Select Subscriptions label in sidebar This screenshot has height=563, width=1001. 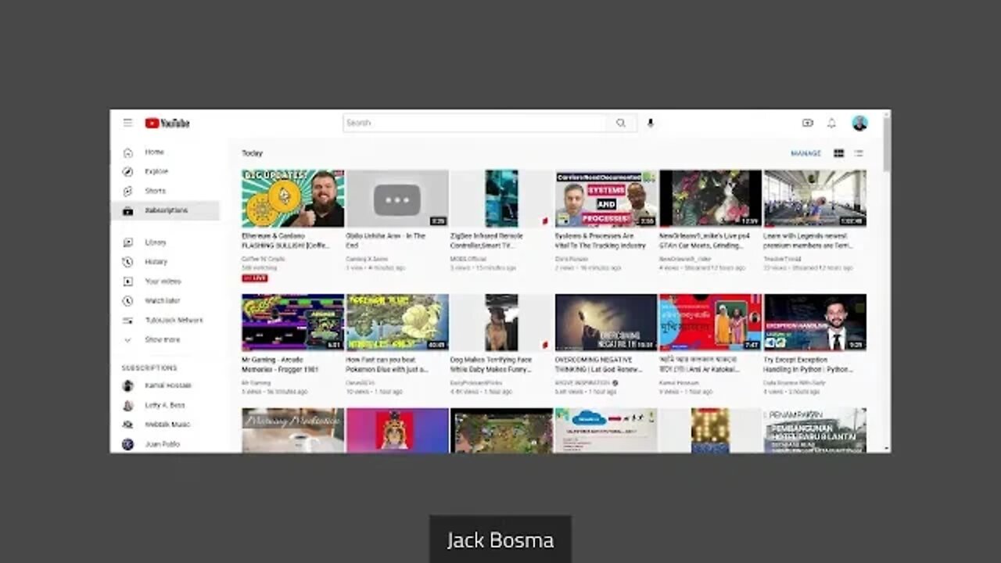tap(166, 210)
